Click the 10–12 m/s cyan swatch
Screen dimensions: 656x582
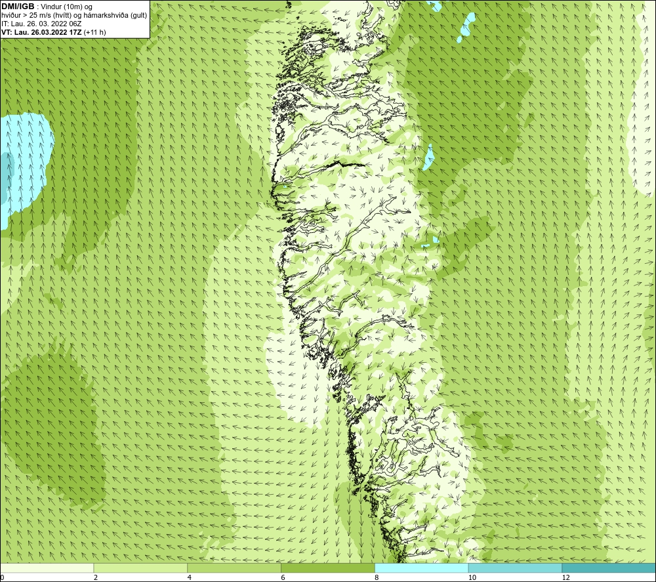(x=516, y=568)
